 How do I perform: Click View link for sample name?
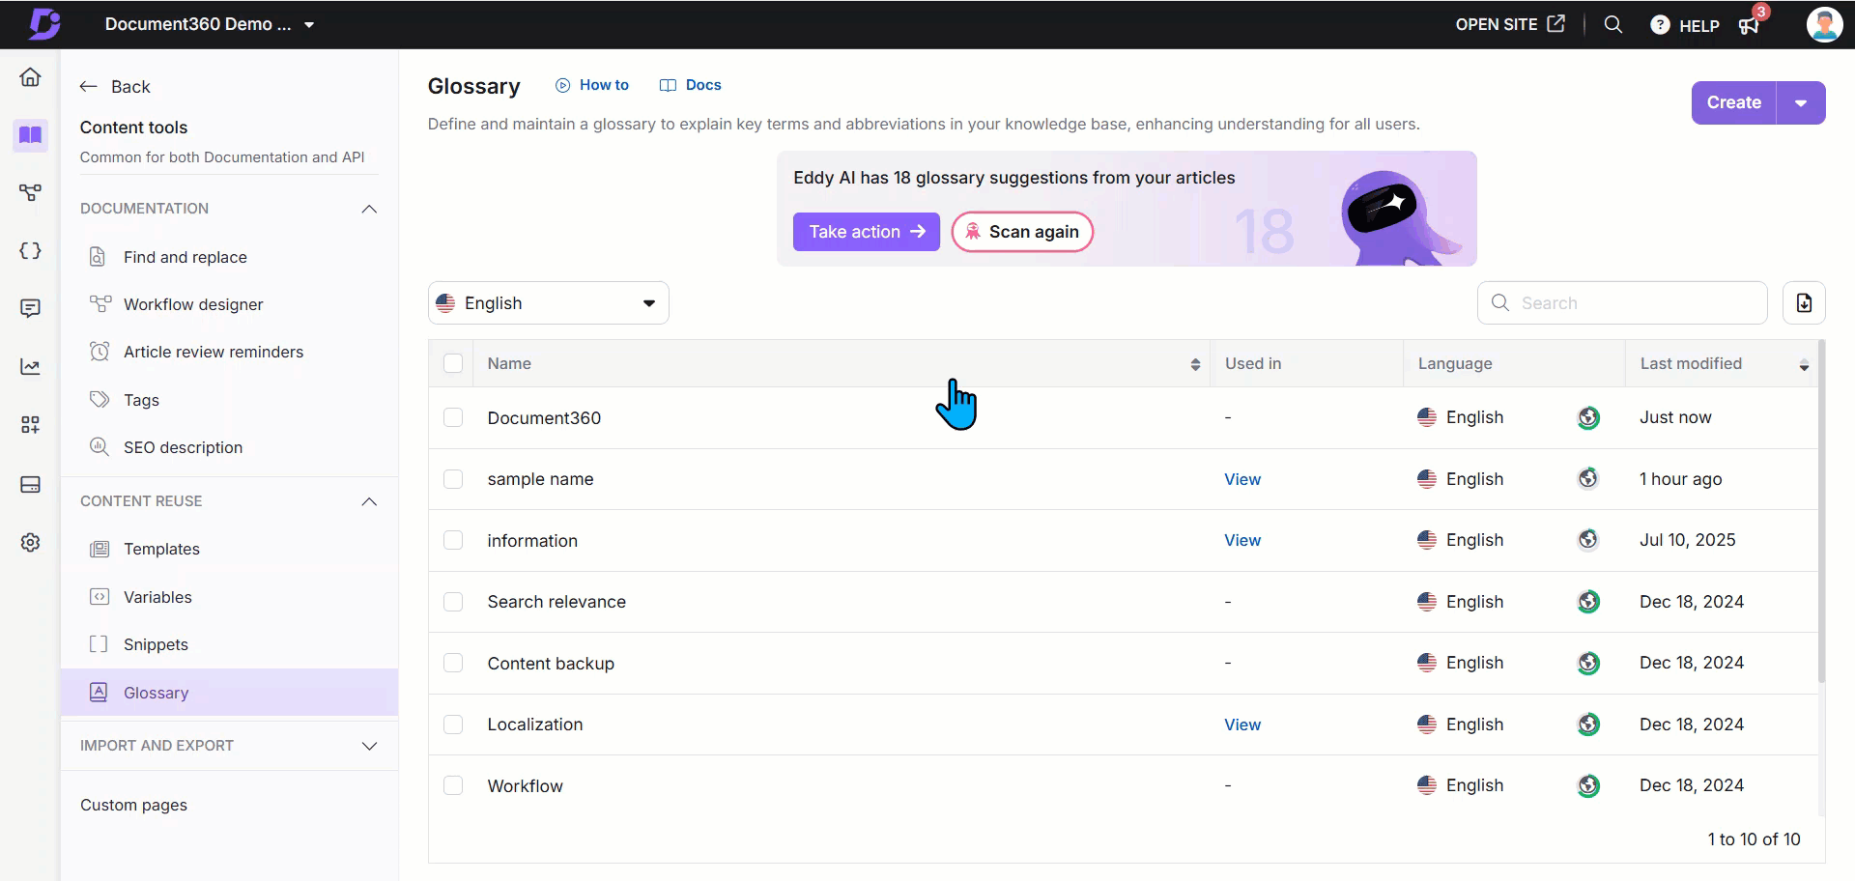tap(1242, 479)
